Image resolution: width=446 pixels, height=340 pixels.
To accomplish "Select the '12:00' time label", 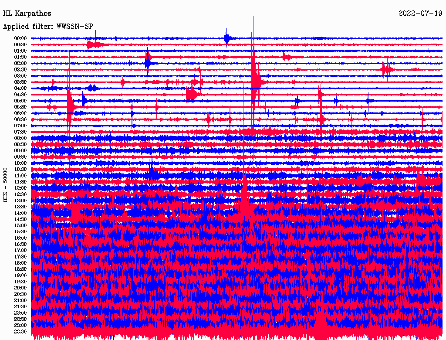I will [x=20, y=188].
